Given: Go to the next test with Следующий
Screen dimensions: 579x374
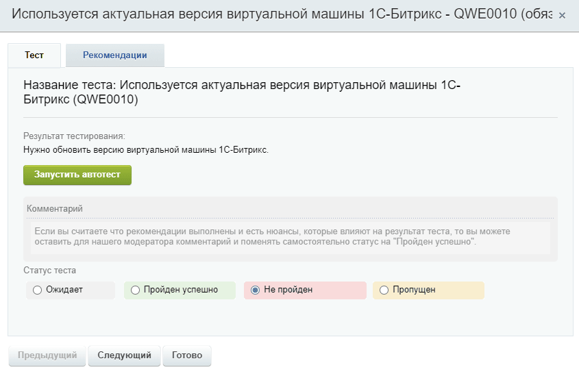Looking at the screenshot, I should pyautogui.click(x=124, y=356).
